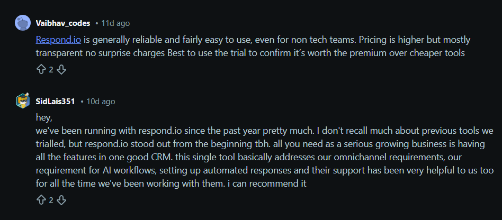
Task: Click vote count on SidLais351's comment
Action: (x=51, y=199)
